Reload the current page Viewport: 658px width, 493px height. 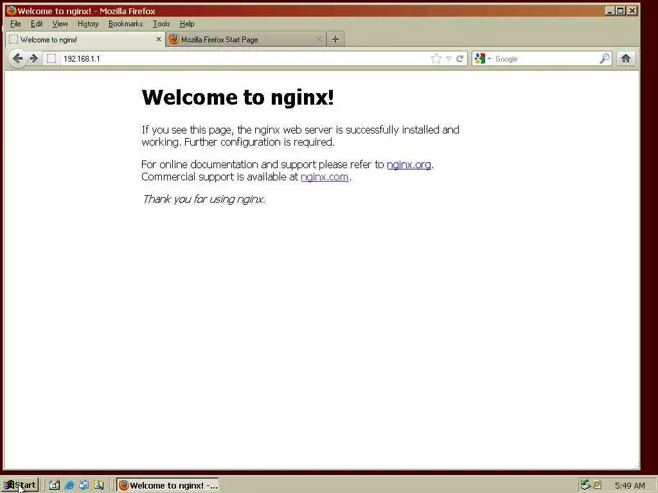(459, 58)
